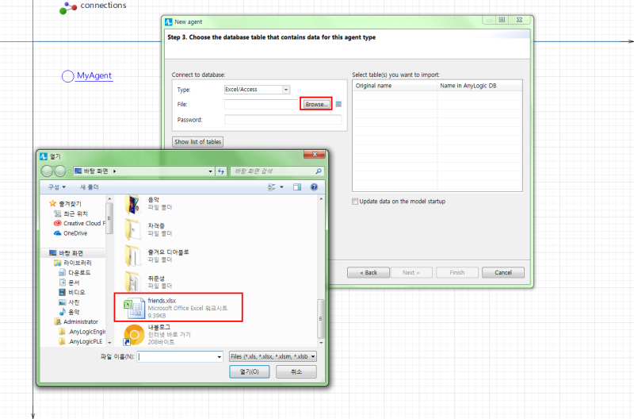Enable Update data on the model startup
The image size is (634, 419).
354,202
